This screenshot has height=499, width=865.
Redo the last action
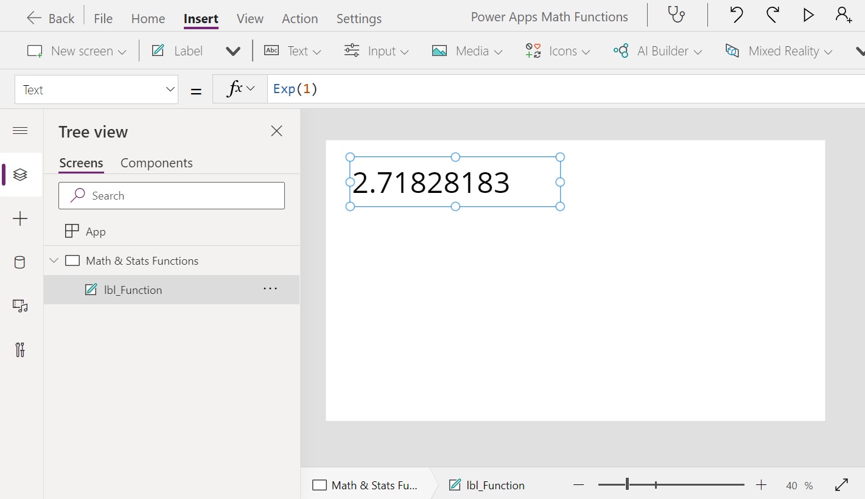(x=772, y=15)
